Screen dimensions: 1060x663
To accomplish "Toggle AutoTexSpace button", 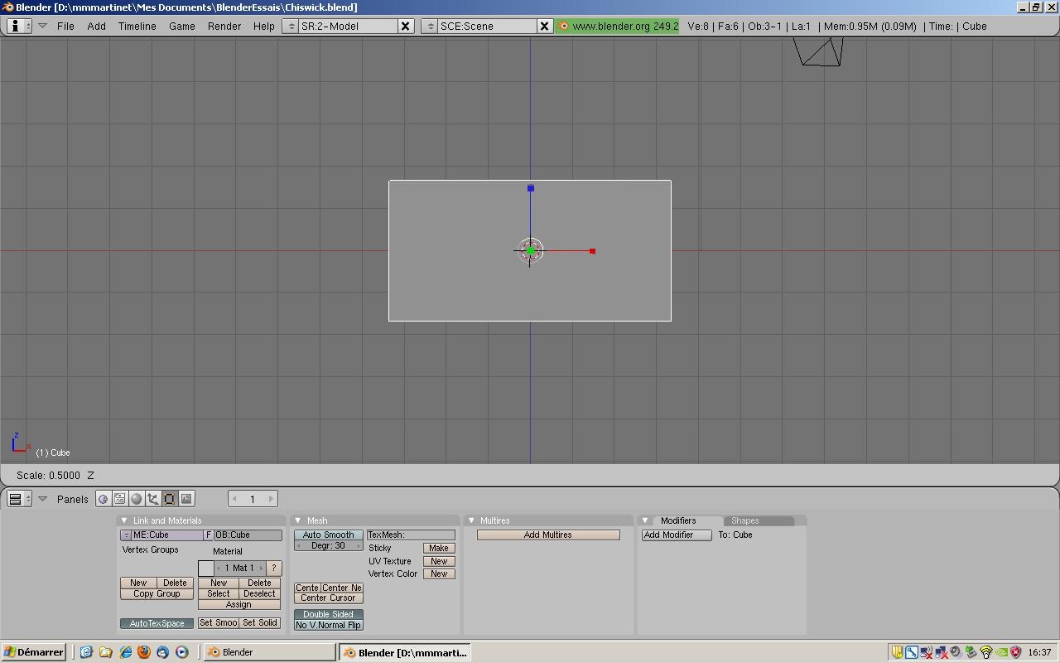I will 157,623.
